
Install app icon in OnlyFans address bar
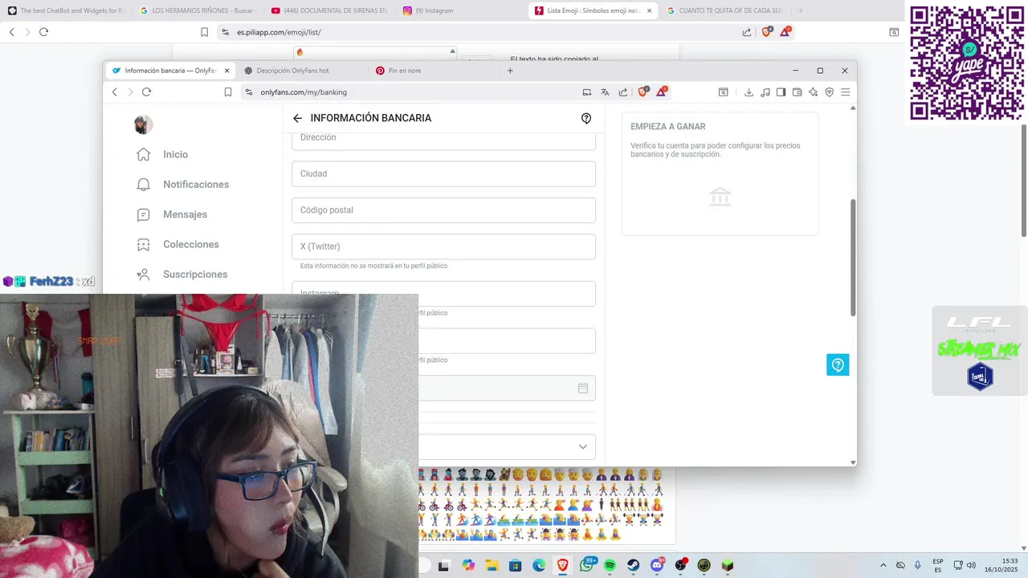pos(586,92)
